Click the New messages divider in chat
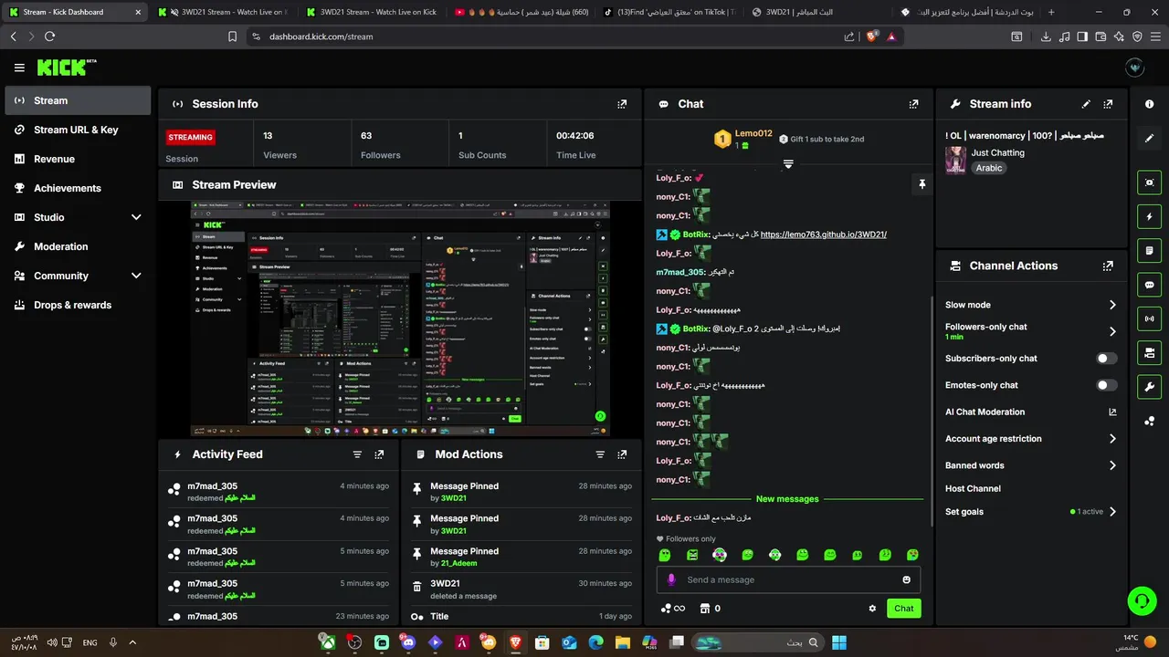Screen dimensions: 1169x657 point(787,499)
